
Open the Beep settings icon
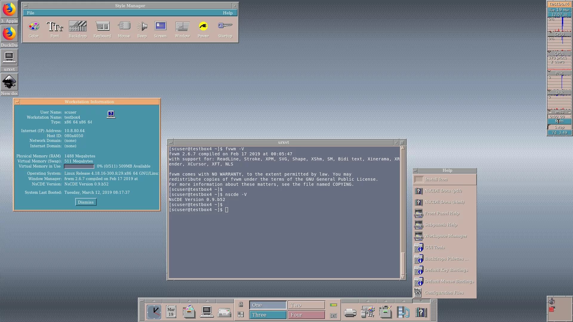[x=142, y=27]
